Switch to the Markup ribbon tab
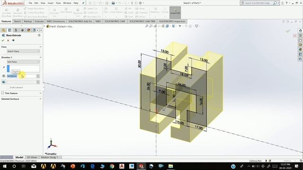The width and height of the screenshot is (303, 170). click(28, 21)
